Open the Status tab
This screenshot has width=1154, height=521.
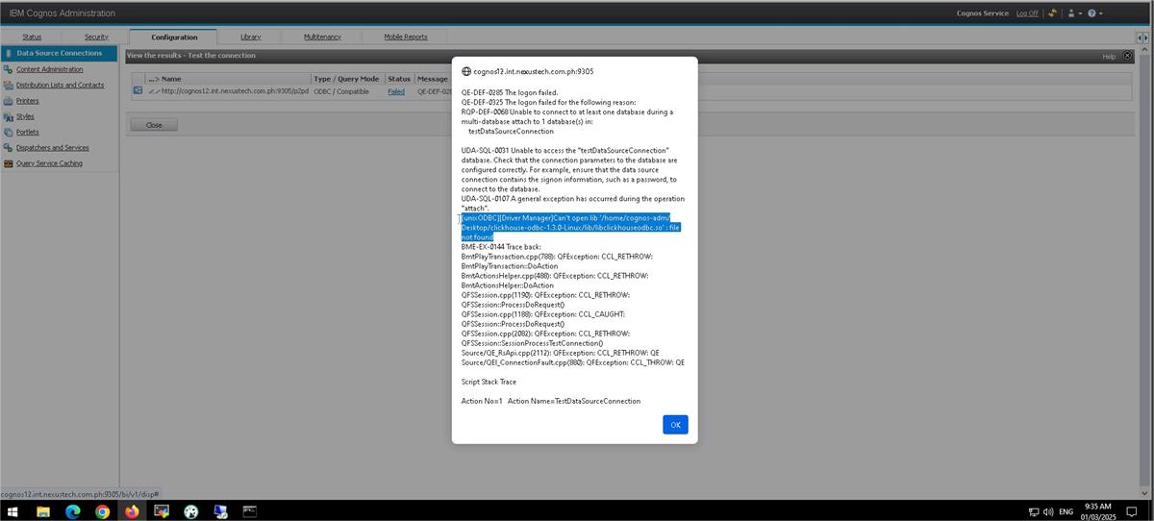tap(32, 37)
